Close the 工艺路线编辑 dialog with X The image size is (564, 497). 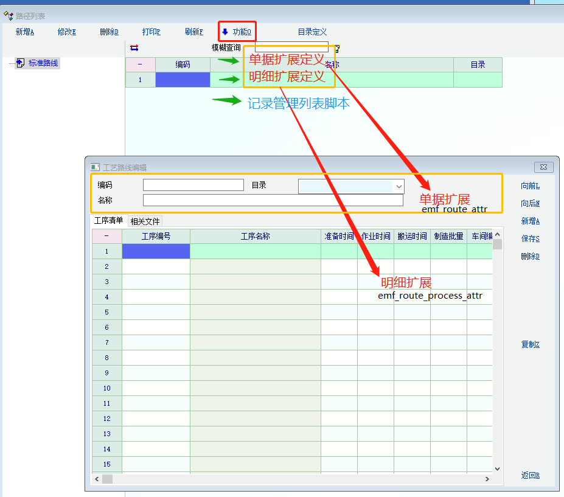click(x=543, y=167)
